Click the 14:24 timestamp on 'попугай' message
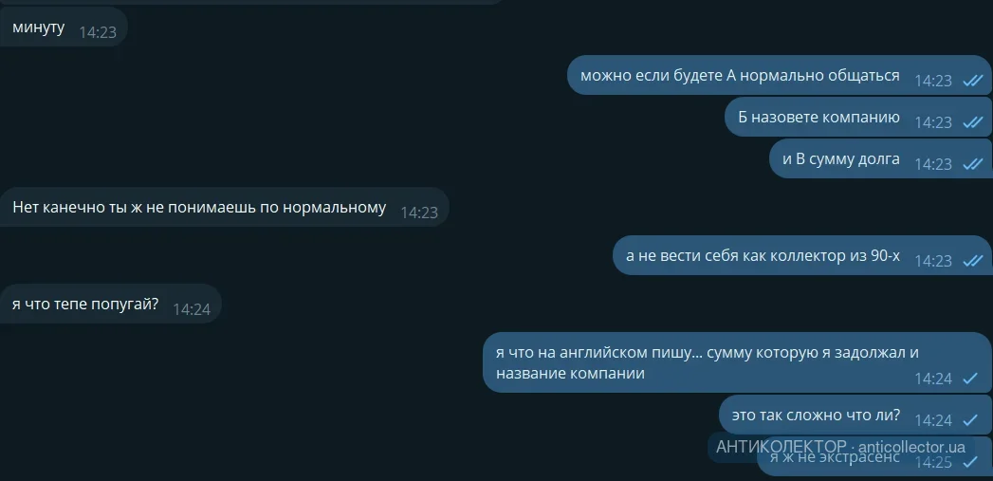 [x=192, y=309]
